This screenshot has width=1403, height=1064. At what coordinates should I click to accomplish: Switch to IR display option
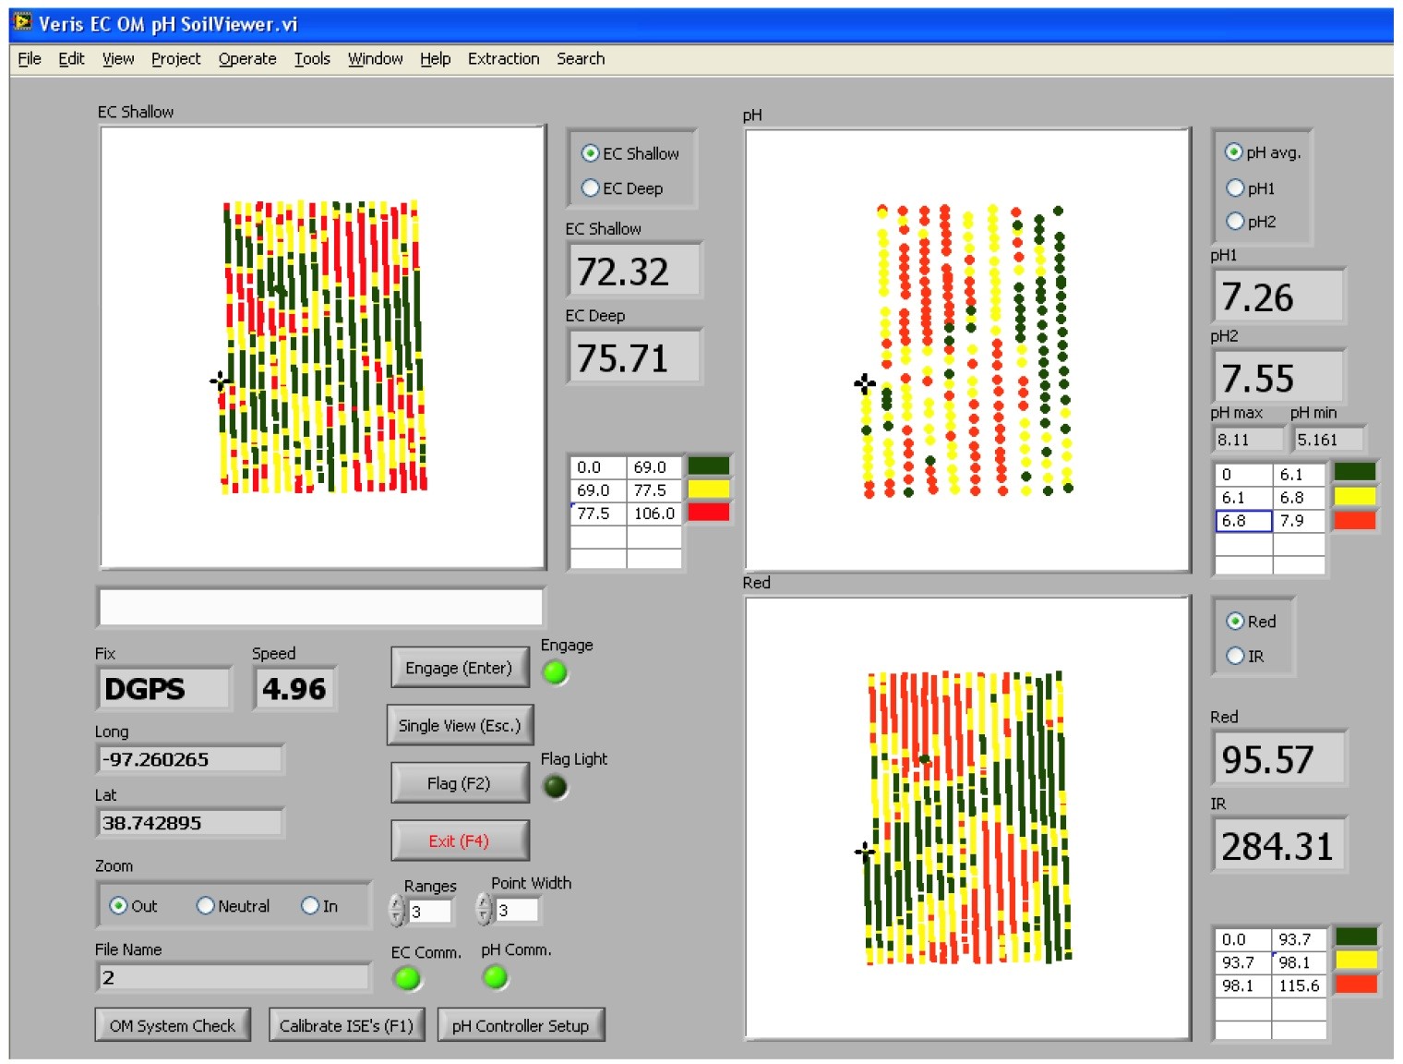1235,656
